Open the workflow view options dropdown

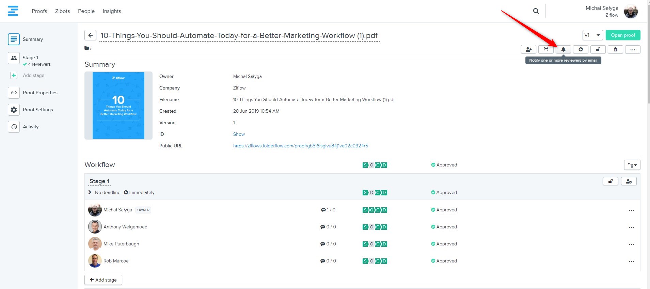tap(632, 165)
